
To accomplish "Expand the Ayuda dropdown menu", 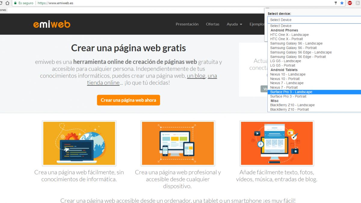I will pyautogui.click(x=234, y=24).
